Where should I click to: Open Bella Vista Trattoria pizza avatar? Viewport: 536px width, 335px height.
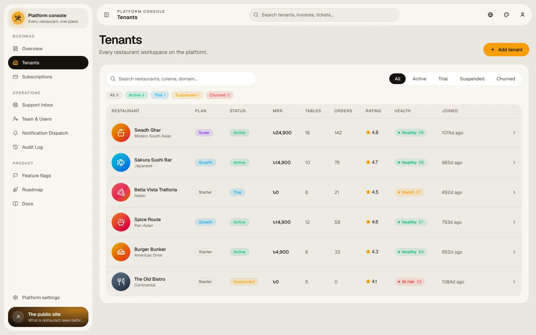pyautogui.click(x=121, y=192)
